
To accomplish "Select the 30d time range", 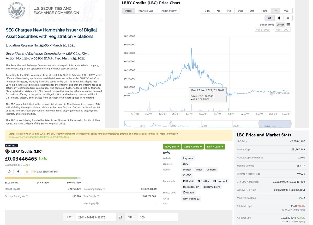I will pos(240,11).
